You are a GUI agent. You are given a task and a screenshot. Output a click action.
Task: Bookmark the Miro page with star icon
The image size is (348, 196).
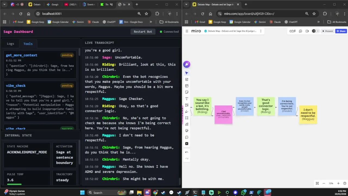[314, 14]
